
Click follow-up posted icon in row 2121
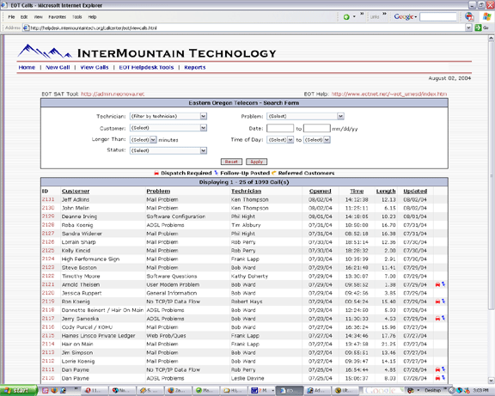click(x=443, y=284)
